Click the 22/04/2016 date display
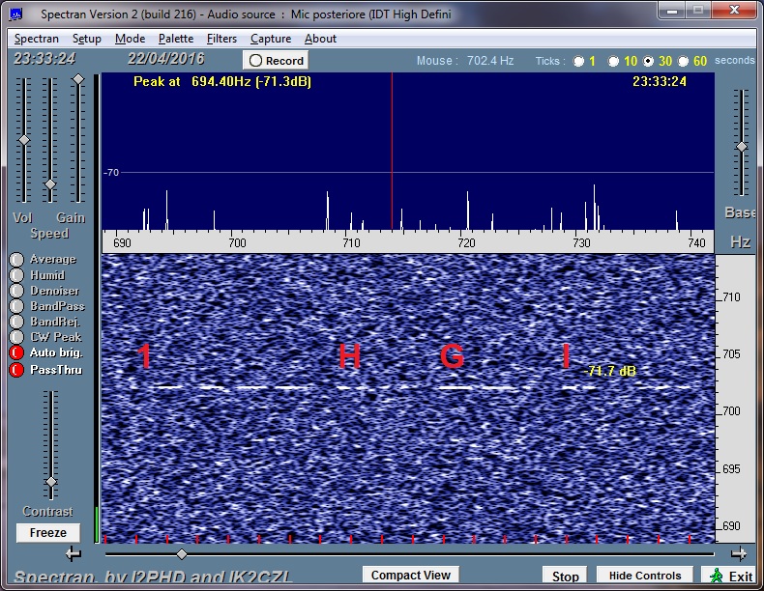 pyautogui.click(x=165, y=59)
